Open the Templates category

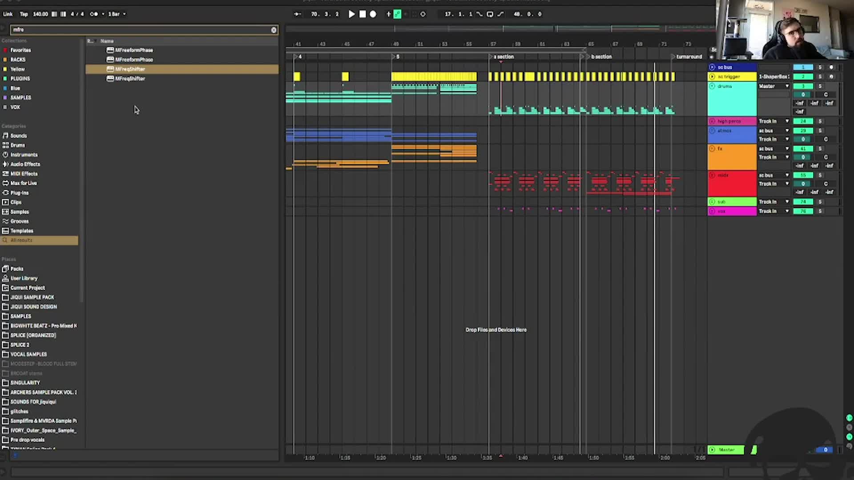tap(22, 231)
